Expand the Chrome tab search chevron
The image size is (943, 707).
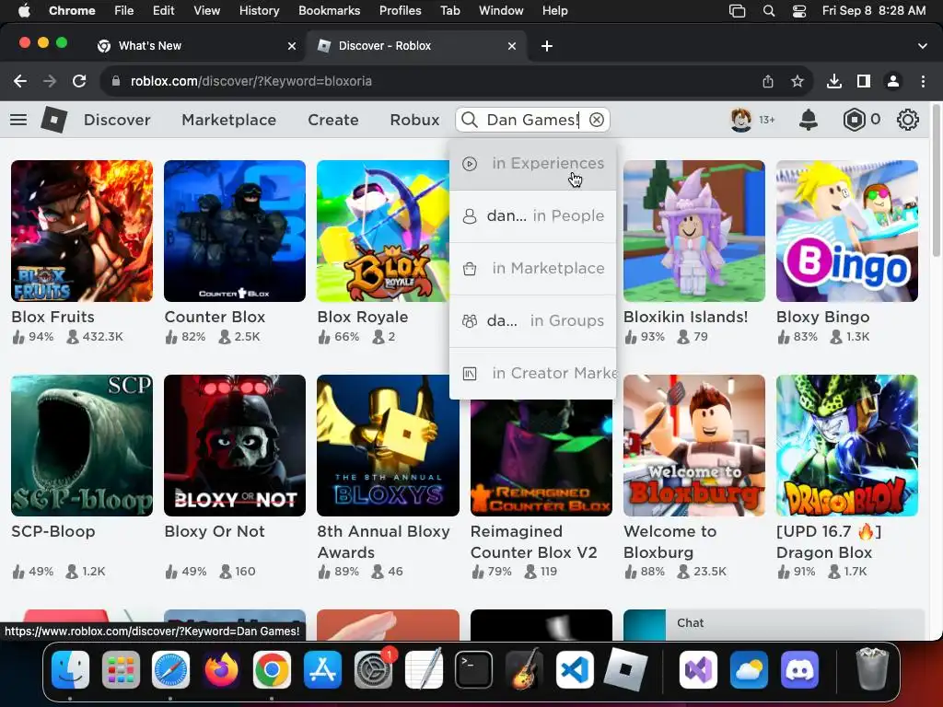pos(922,46)
